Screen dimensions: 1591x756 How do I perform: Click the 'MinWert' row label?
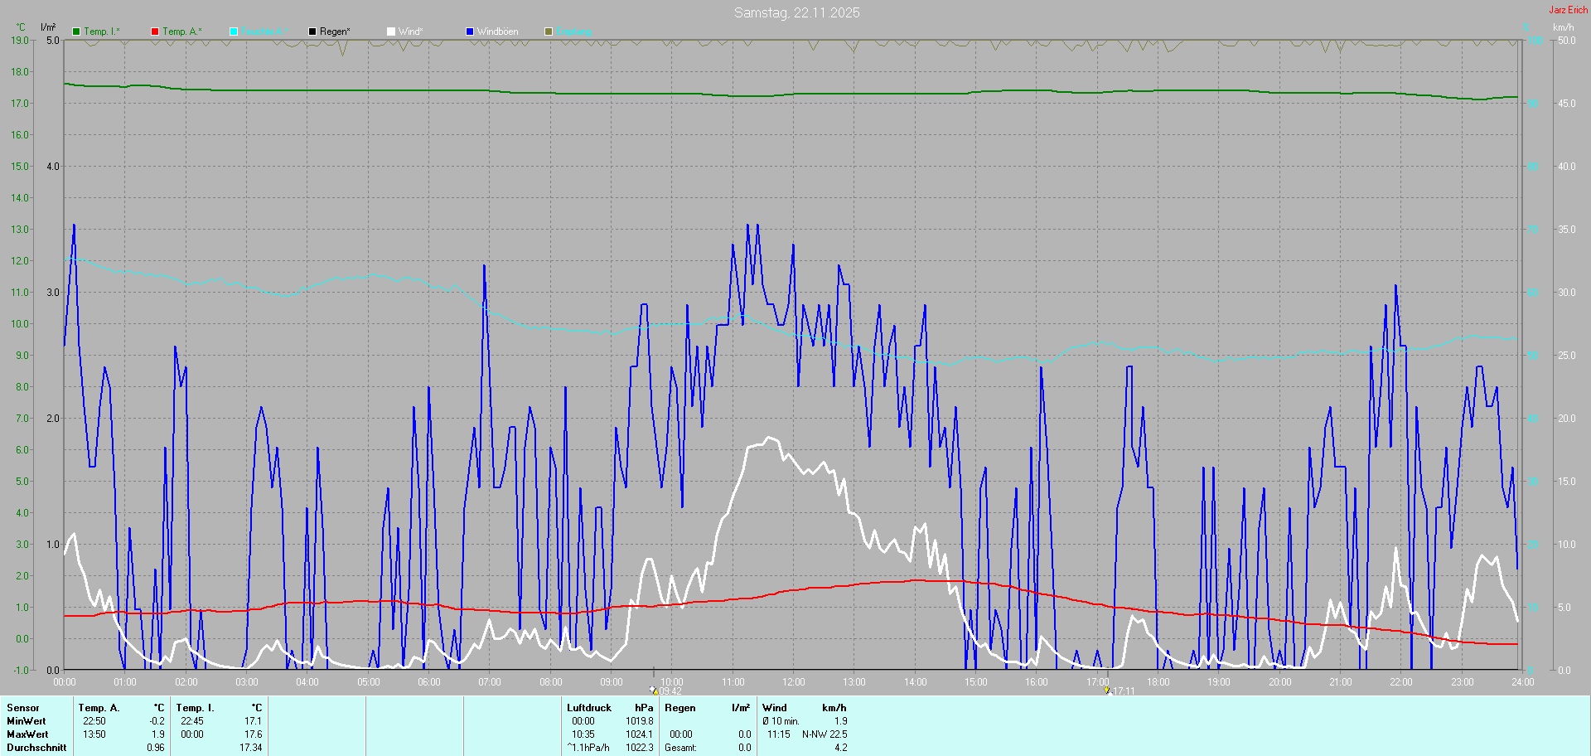[27, 721]
